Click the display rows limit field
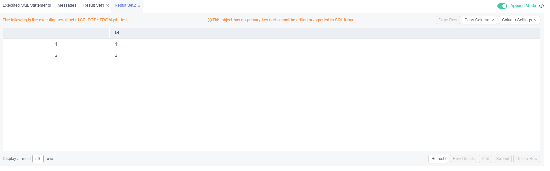The width and height of the screenshot is (550, 171). tap(38, 159)
